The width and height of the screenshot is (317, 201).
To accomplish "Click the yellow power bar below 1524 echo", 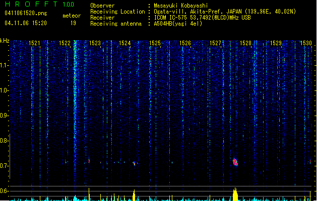I will (134, 195).
